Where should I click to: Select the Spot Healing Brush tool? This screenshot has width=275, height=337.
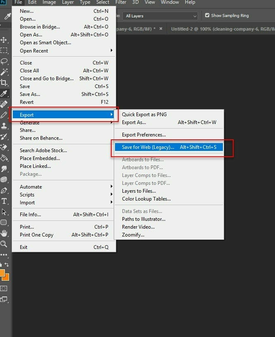pyautogui.click(x=4, y=104)
